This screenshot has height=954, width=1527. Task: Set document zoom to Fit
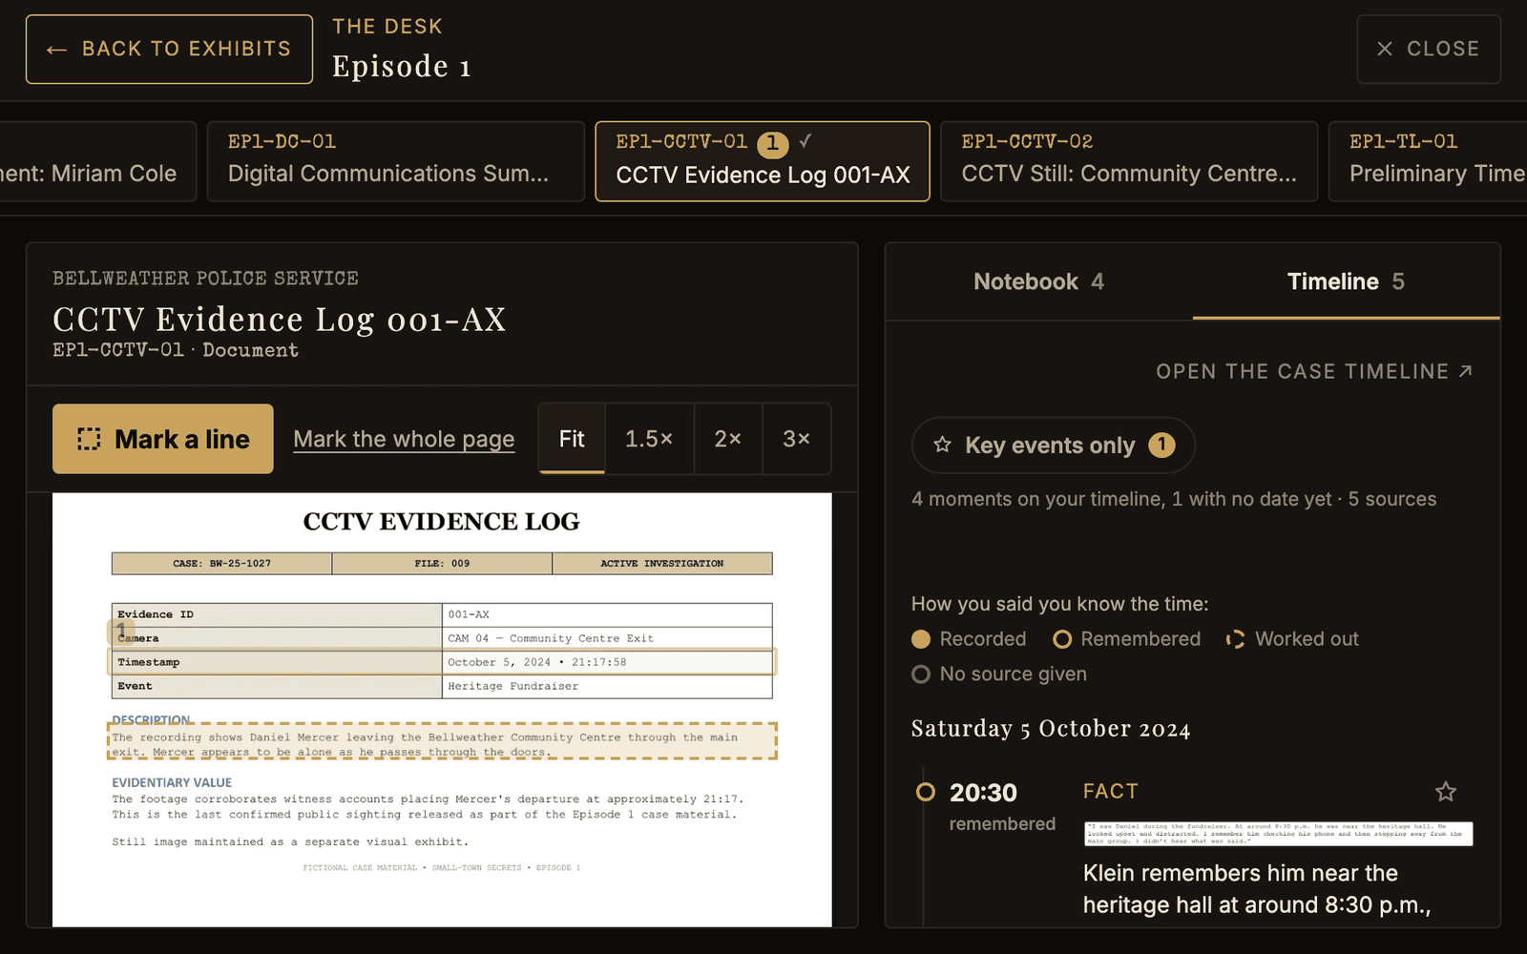pos(572,439)
